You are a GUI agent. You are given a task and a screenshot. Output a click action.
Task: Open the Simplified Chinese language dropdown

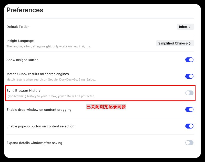point(175,43)
